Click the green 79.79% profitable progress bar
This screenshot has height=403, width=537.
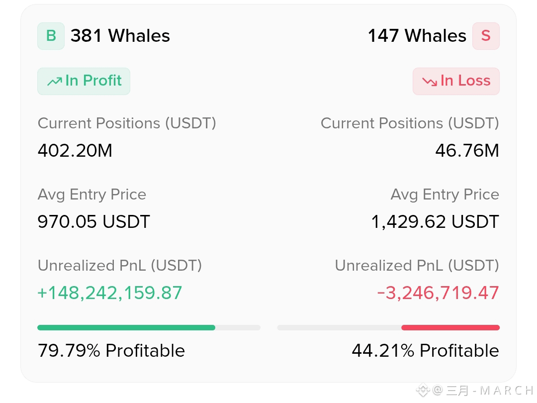(x=149, y=327)
